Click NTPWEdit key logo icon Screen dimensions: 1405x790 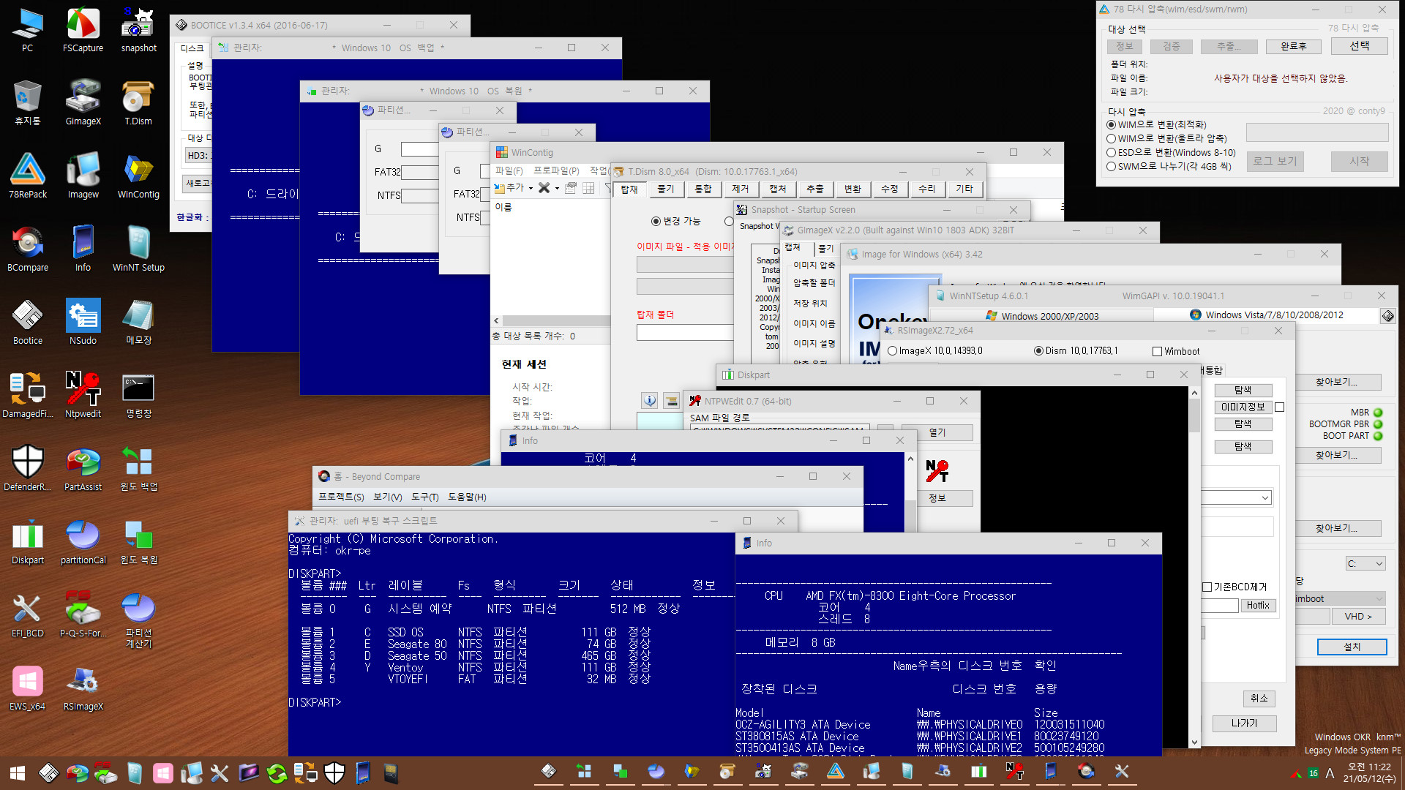(937, 471)
